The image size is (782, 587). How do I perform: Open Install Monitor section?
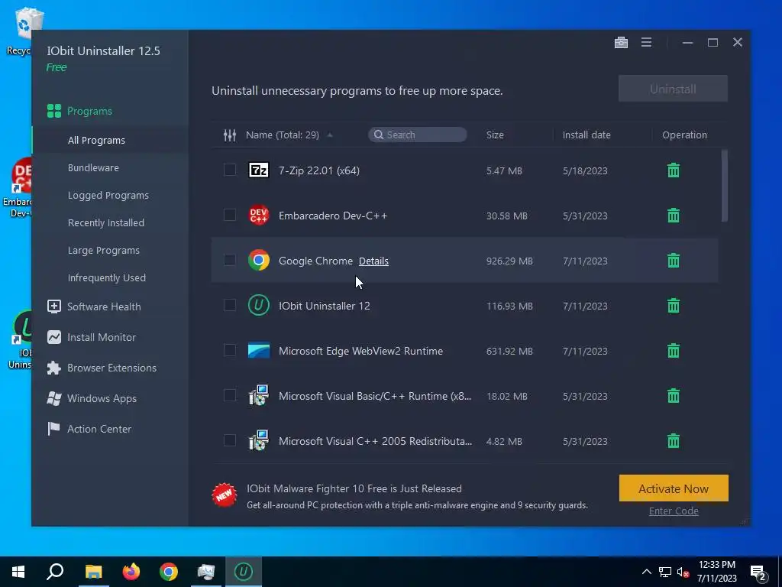[x=92, y=337]
